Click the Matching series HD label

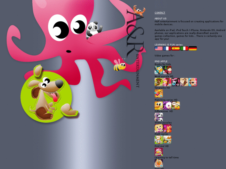[x=166, y=100]
